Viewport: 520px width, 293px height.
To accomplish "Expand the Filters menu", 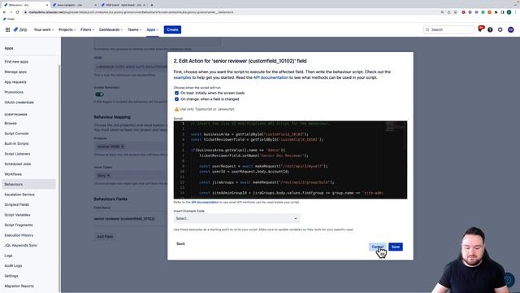I will click(87, 29).
